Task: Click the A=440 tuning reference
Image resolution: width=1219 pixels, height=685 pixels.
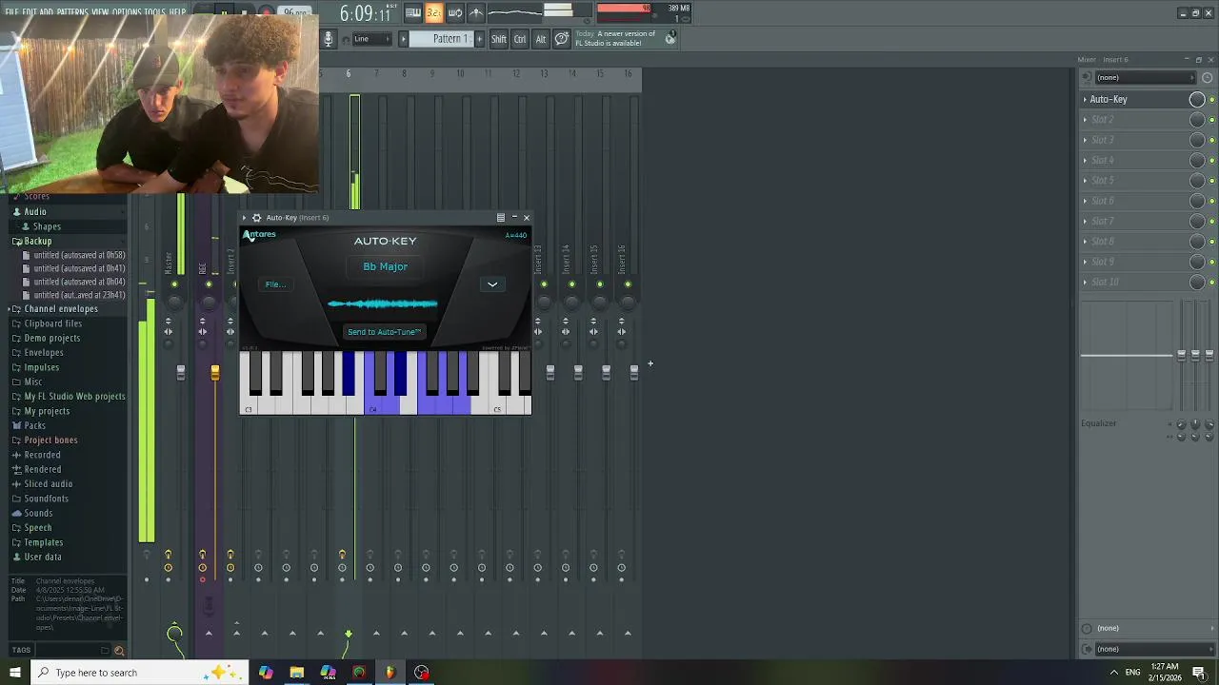Action: tap(515, 235)
